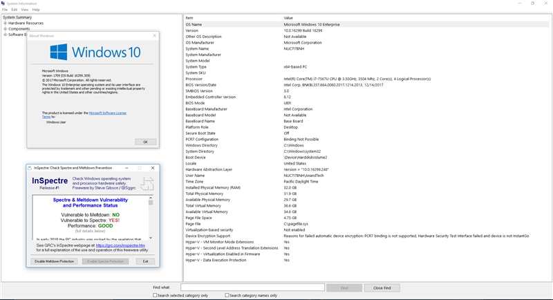
Task: Select Installed Physical Memory (RAM) row
Action: coord(367,187)
